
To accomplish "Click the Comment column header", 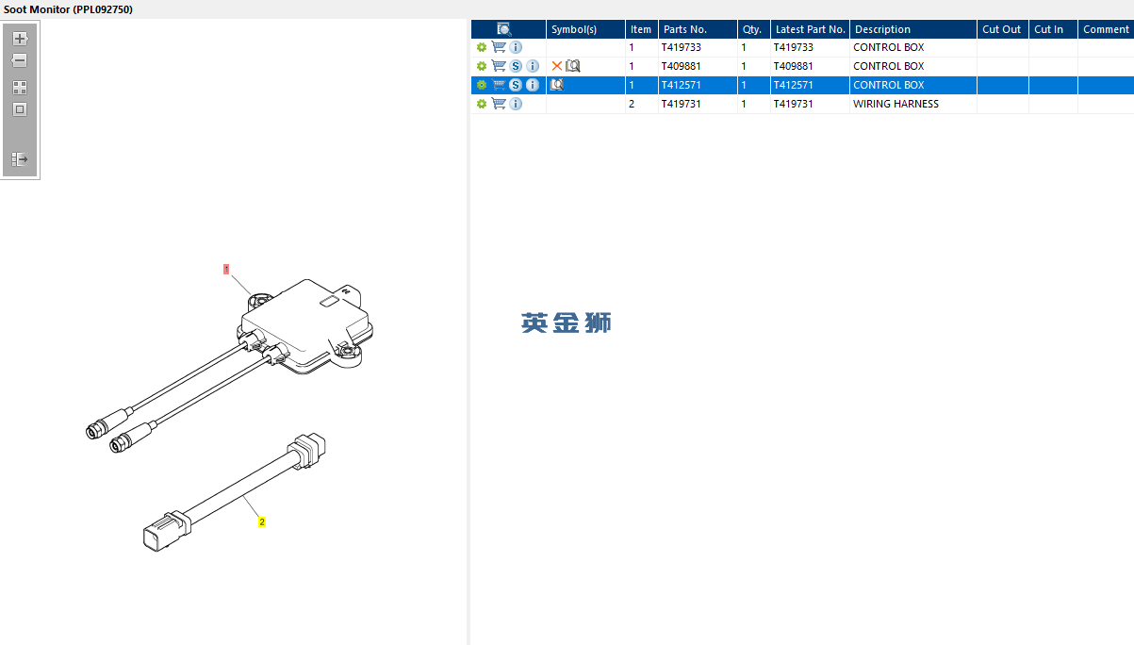I will (1106, 29).
